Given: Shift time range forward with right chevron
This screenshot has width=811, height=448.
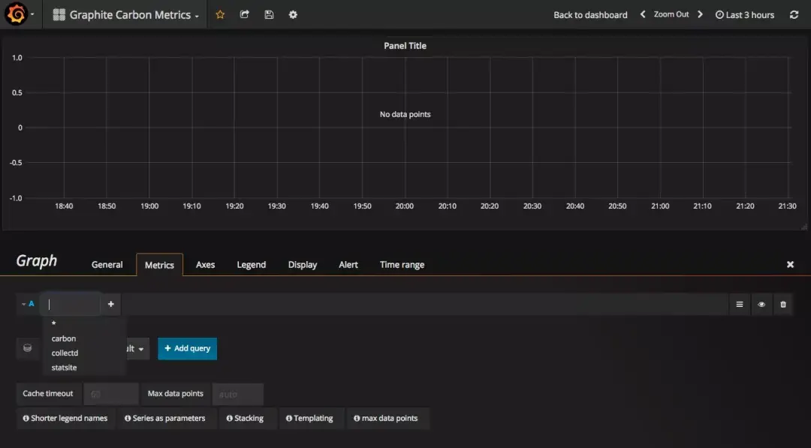Looking at the screenshot, I should 701,14.
